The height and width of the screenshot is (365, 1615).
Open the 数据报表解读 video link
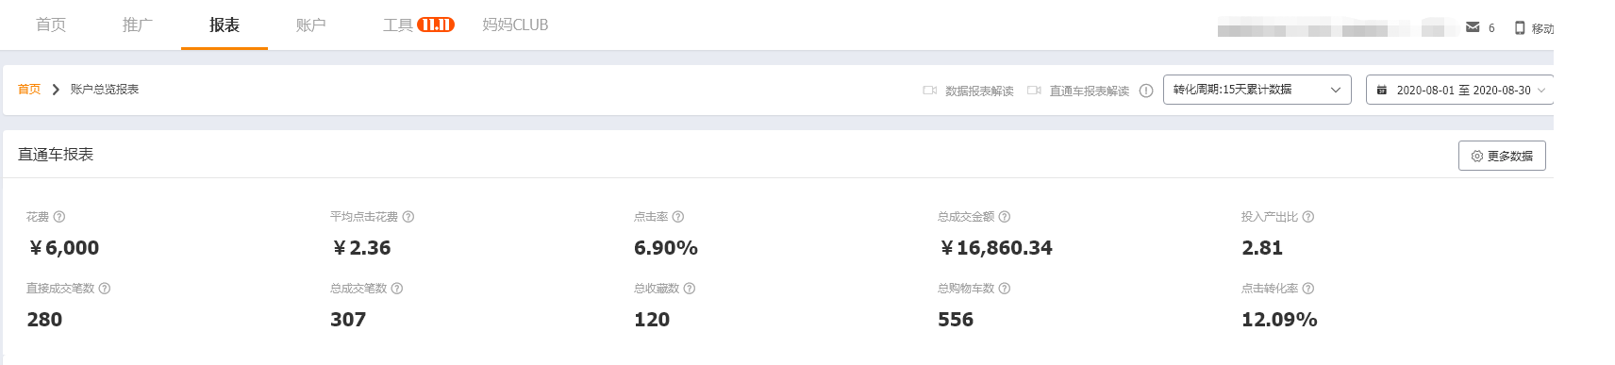tap(968, 91)
